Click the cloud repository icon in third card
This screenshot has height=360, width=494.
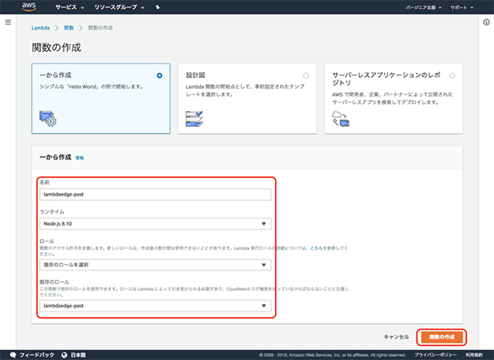pos(340,120)
